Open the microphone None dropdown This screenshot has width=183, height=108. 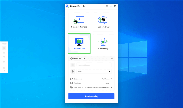coord(94,71)
